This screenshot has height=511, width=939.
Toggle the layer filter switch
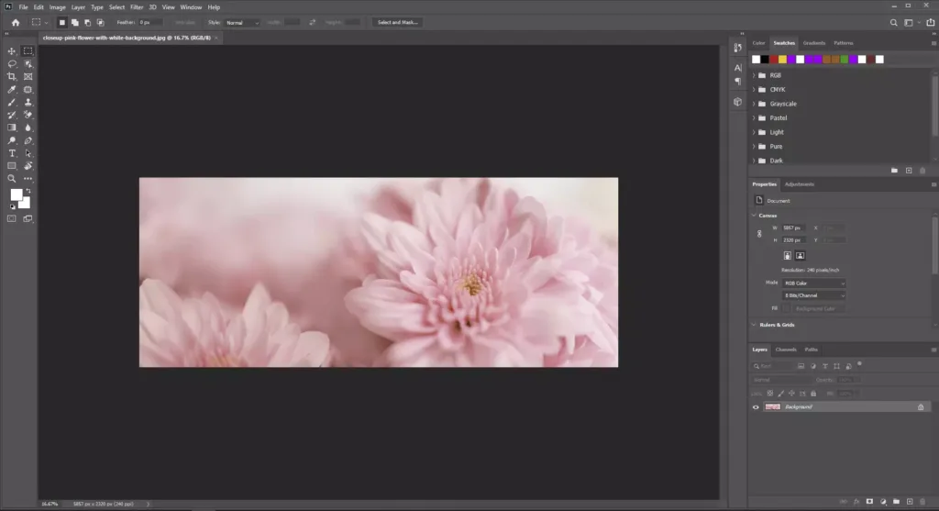click(x=859, y=363)
